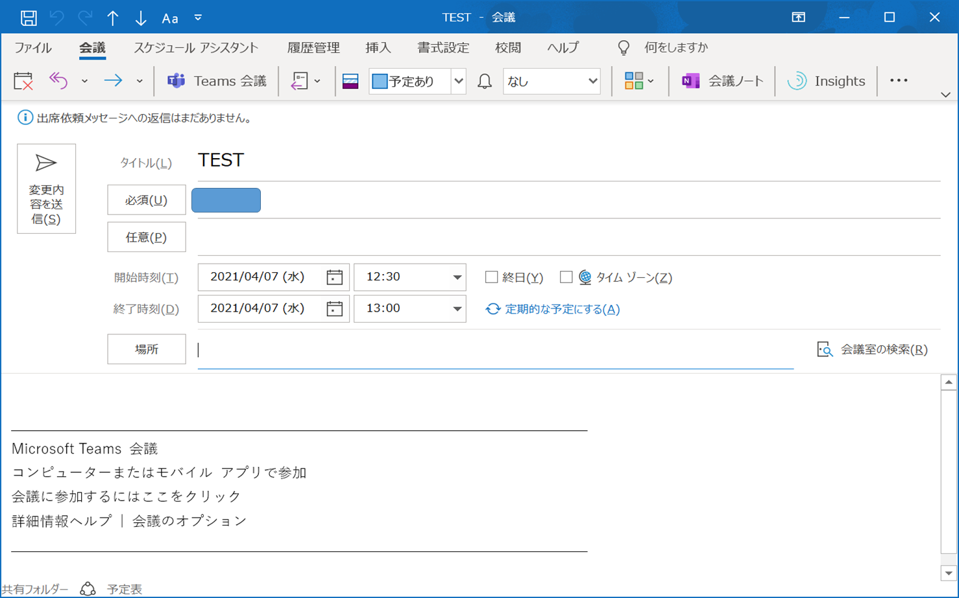
Task: Expand the reply arrow dropdown
Action: point(84,81)
